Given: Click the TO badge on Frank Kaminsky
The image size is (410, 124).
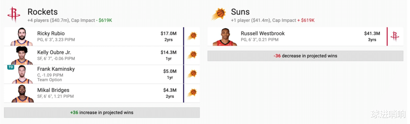Looking at the screenshot, I should point(11,67).
